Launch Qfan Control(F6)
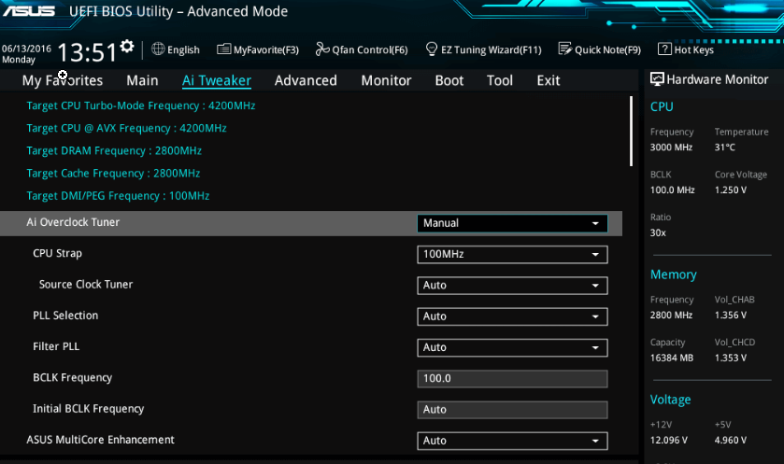The image size is (784, 464). tap(362, 49)
